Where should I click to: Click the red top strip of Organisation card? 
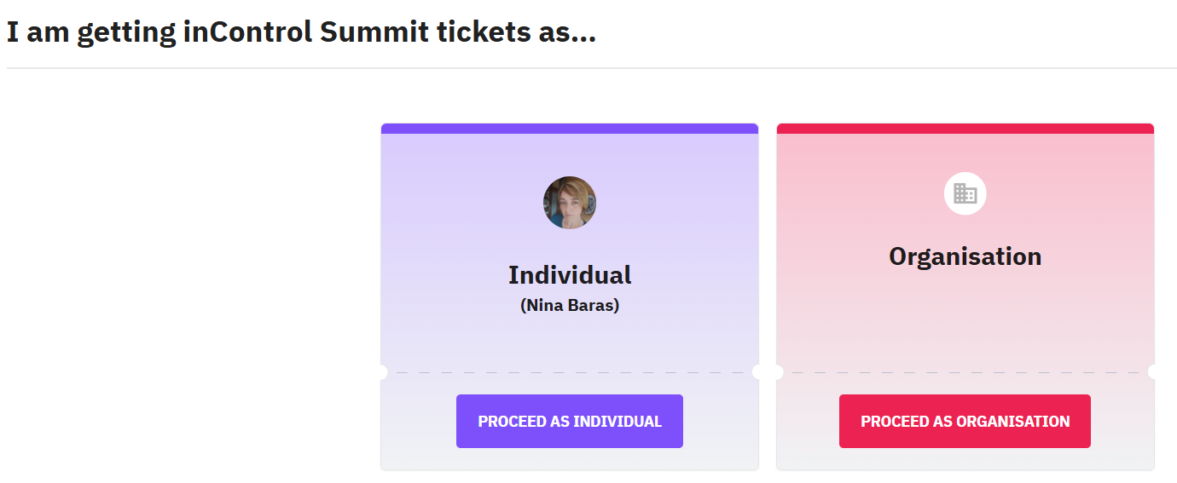(x=965, y=129)
